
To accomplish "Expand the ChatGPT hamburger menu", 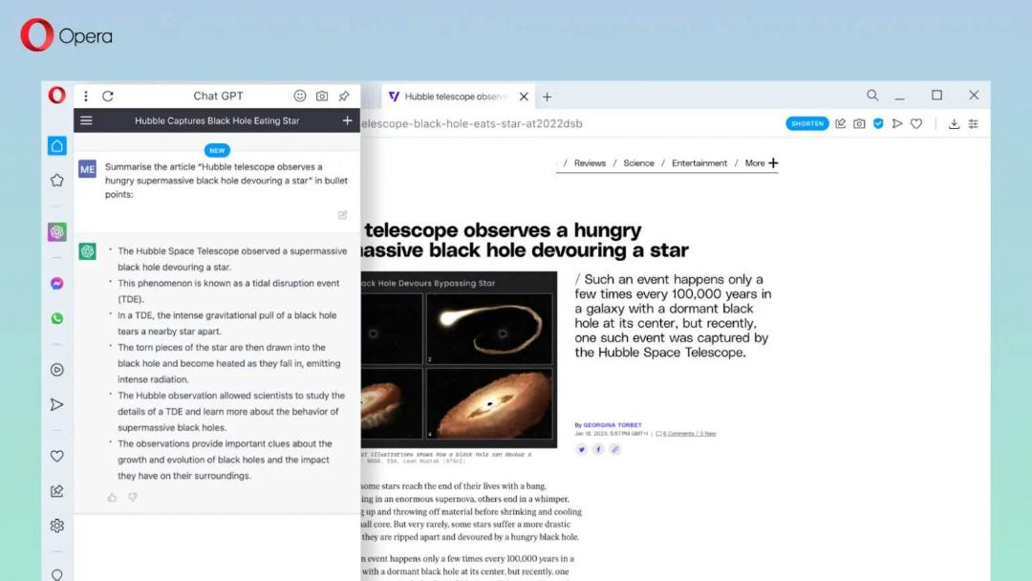I will click(86, 120).
